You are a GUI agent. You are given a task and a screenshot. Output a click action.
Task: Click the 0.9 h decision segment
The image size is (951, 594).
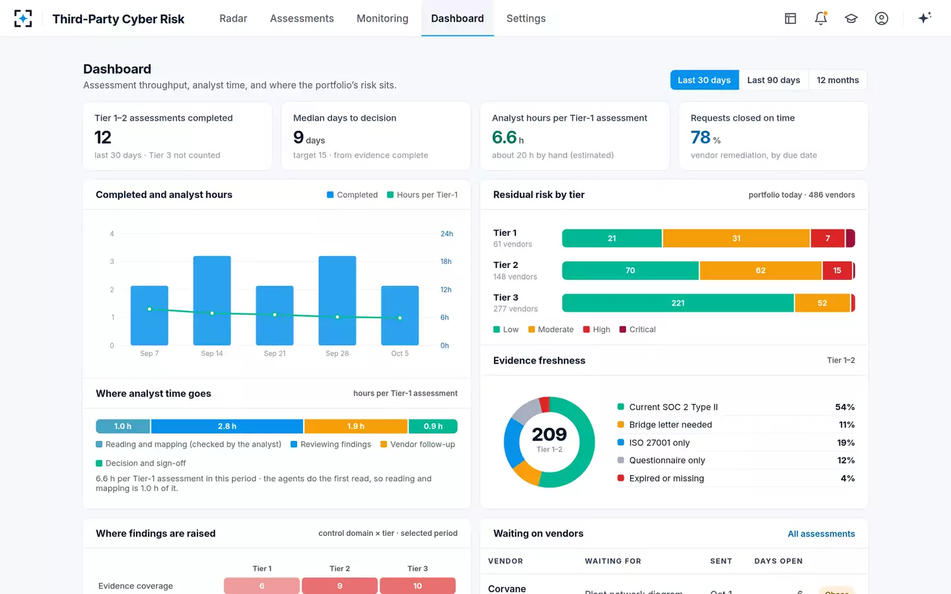(x=433, y=426)
